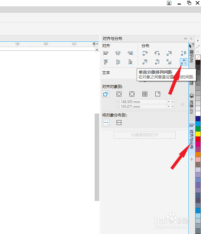Collapse docker with double-arrow icon
This screenshot has height=234, width=201.
pyautogui.click(x=186, y=39)
